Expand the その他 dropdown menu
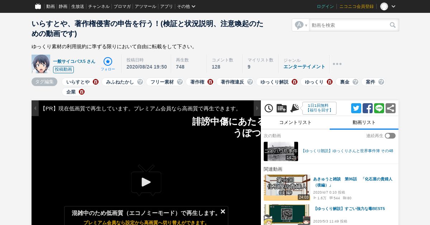This screenshot has width=430, height=225. point(186,6)
